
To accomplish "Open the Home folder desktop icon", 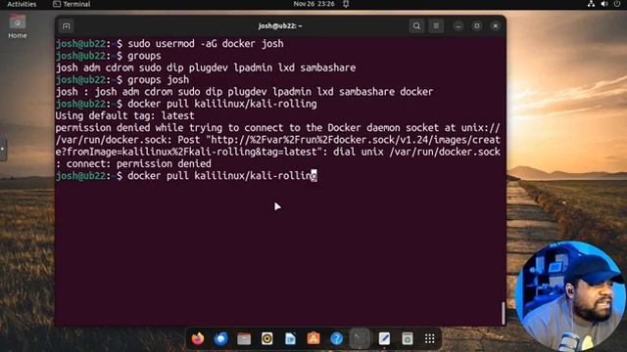I will point(18,26).
